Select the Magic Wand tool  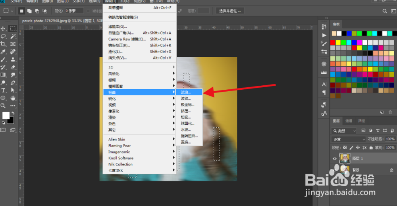[13, 36]
